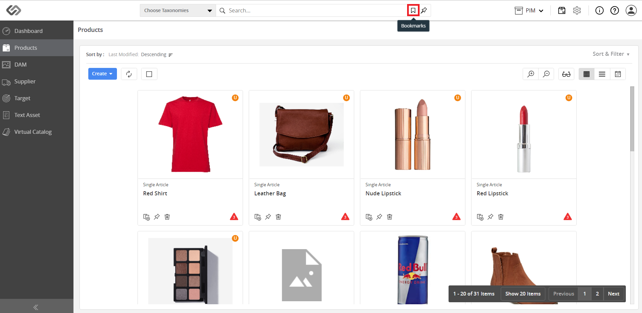Switch to list view
The height and width of the screenshot is (313, 642).
[x=602, y=74]
